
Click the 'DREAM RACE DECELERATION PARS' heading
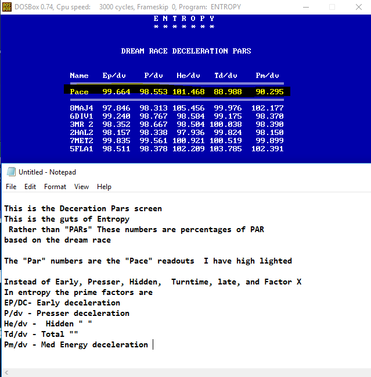186,51
